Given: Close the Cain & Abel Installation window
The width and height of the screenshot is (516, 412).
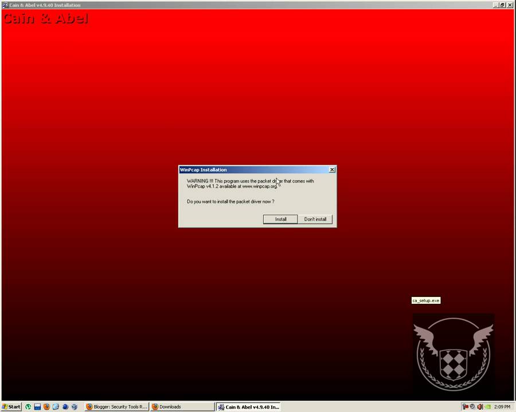Looking at the screenshot, I should point(510,5).
